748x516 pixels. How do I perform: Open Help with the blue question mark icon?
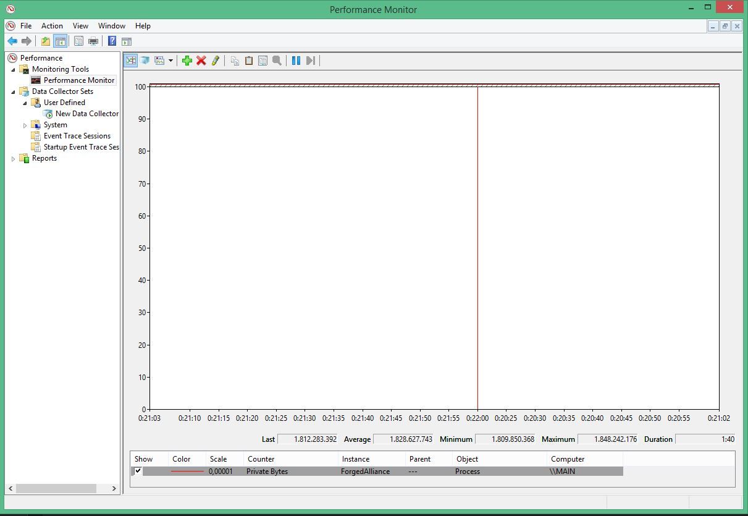click(112, 41)
